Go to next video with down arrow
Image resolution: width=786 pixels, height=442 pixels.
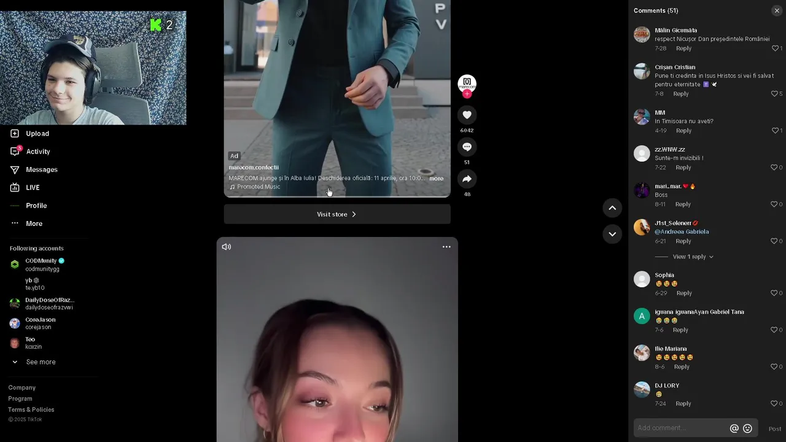tap(612, 234)
